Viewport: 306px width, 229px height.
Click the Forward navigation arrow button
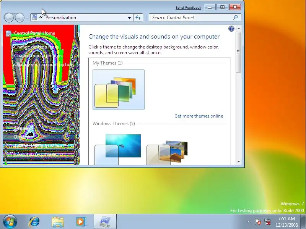(20, 18)
